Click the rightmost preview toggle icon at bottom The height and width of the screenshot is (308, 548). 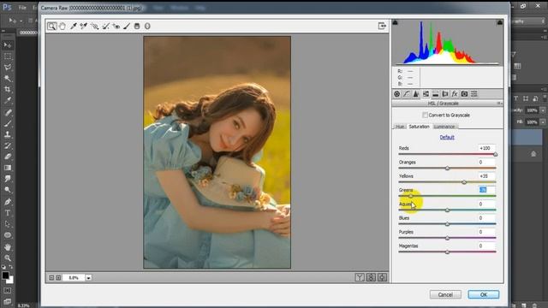(383, 277)
